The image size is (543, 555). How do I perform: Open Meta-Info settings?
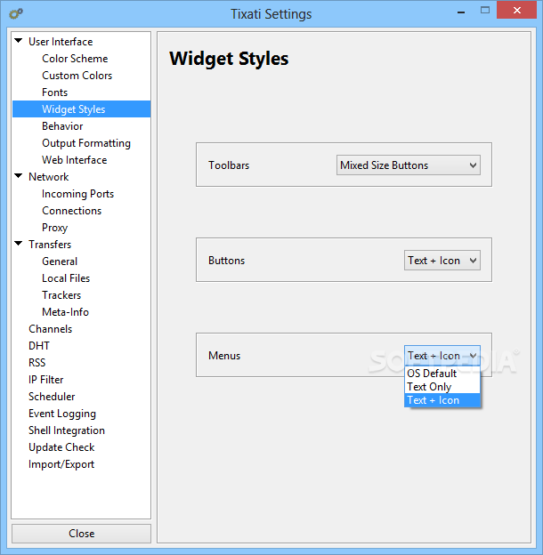65,312
